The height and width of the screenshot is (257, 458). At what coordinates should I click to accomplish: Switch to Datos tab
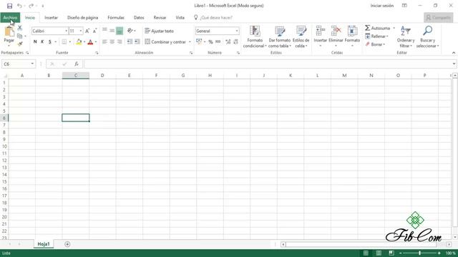[139, 17]
